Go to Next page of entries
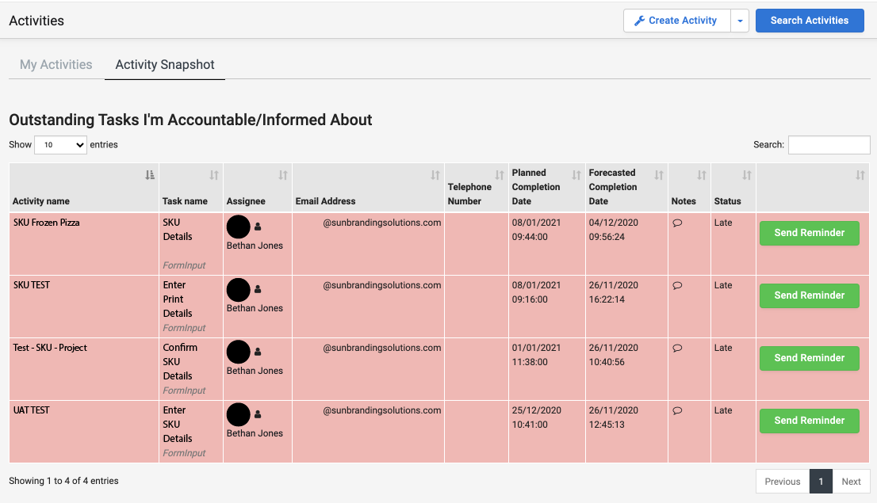The image size is (877, 503). tap(851, 482)
